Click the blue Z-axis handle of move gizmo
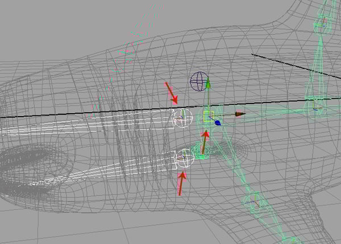The image size is (341, 244). point(218,123)
